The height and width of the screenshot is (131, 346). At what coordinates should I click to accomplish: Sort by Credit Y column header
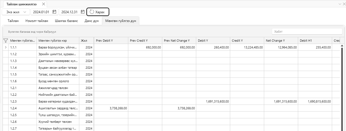tap(247, 41)
